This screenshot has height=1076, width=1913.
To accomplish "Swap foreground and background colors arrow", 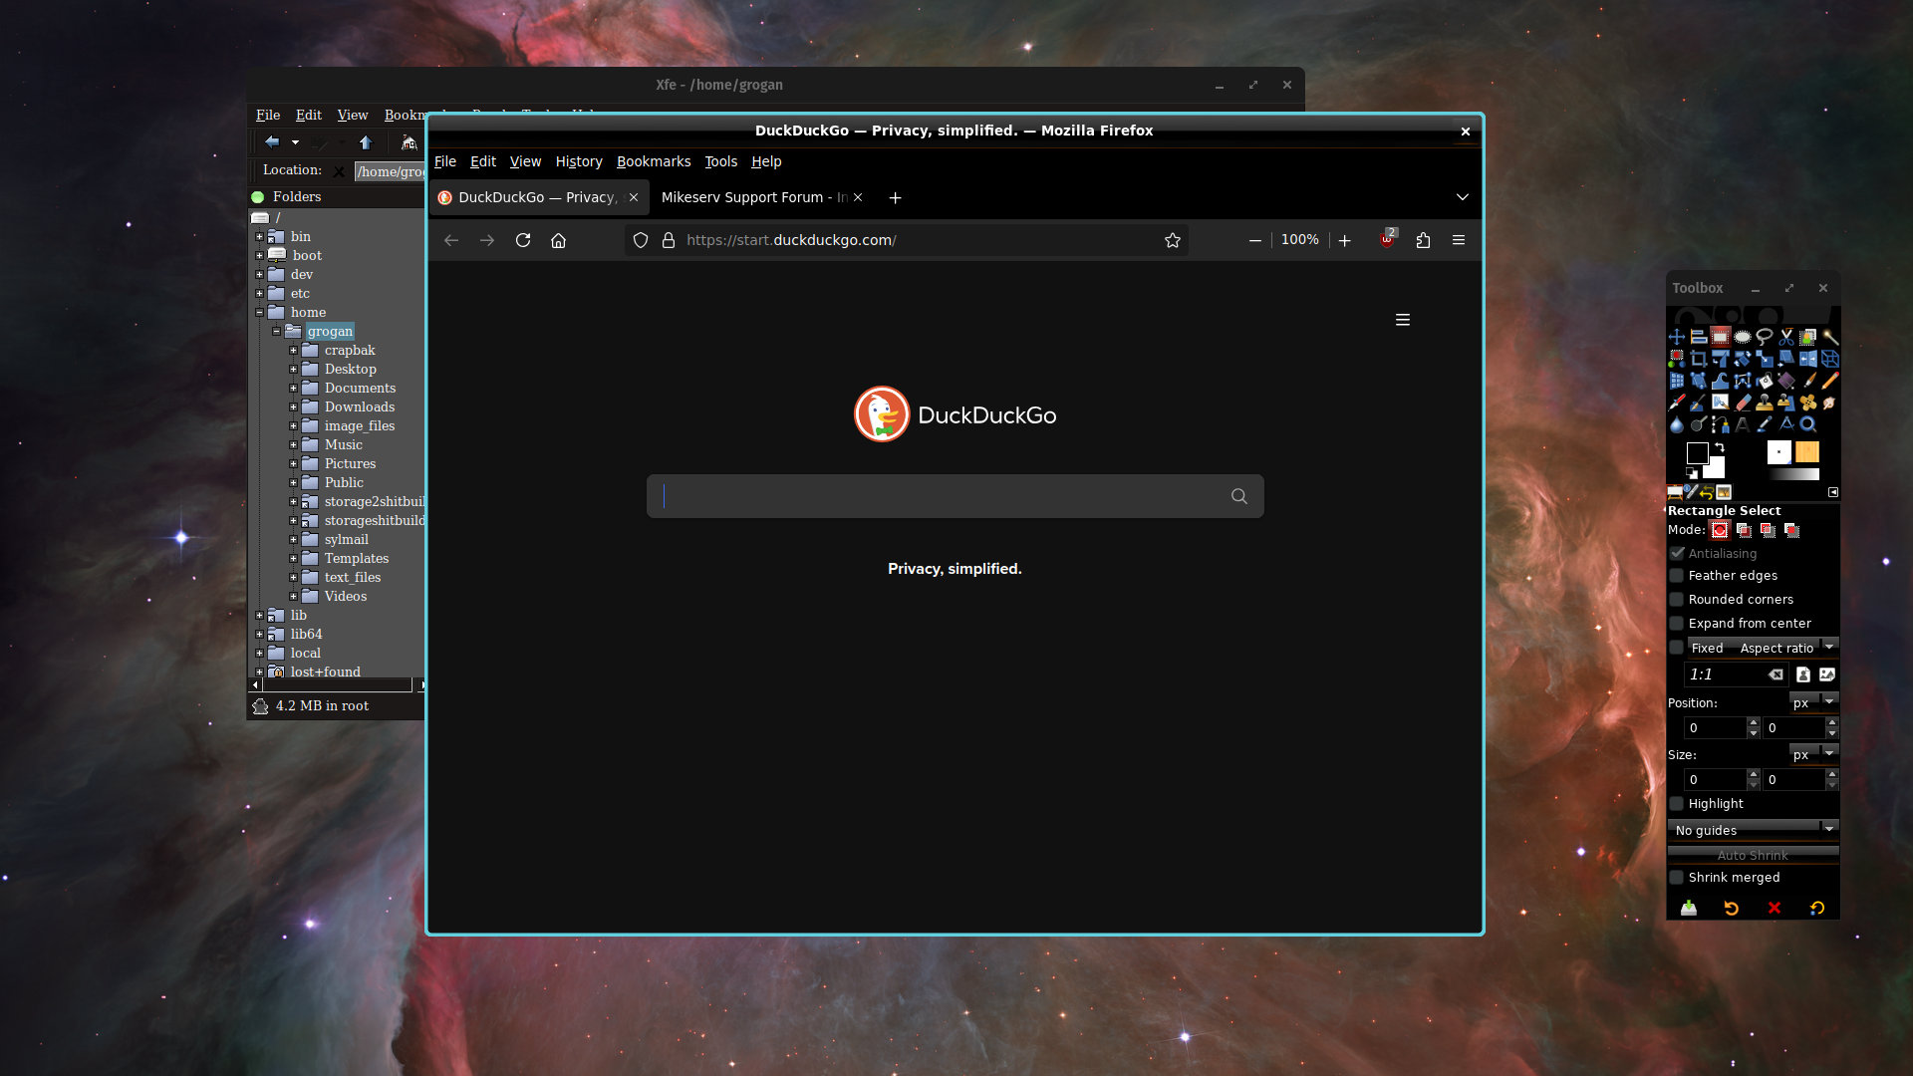I will coord(1720,447).
